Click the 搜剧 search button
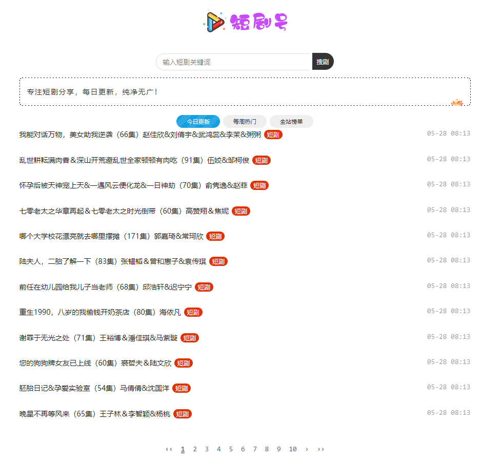This screenshot has height=459, width=501. point(323,62)
